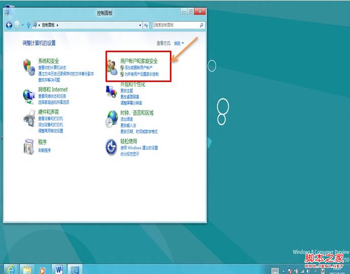350x274 pixels.
Task: Click the 卸载程序 link
Action: click(45, 150)
